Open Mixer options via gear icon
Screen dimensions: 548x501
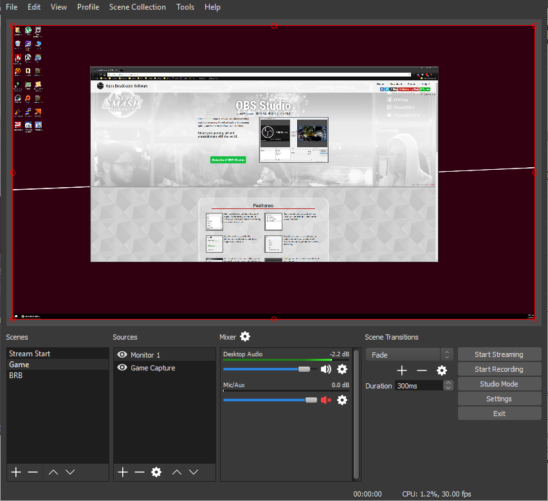pos(244,336)
